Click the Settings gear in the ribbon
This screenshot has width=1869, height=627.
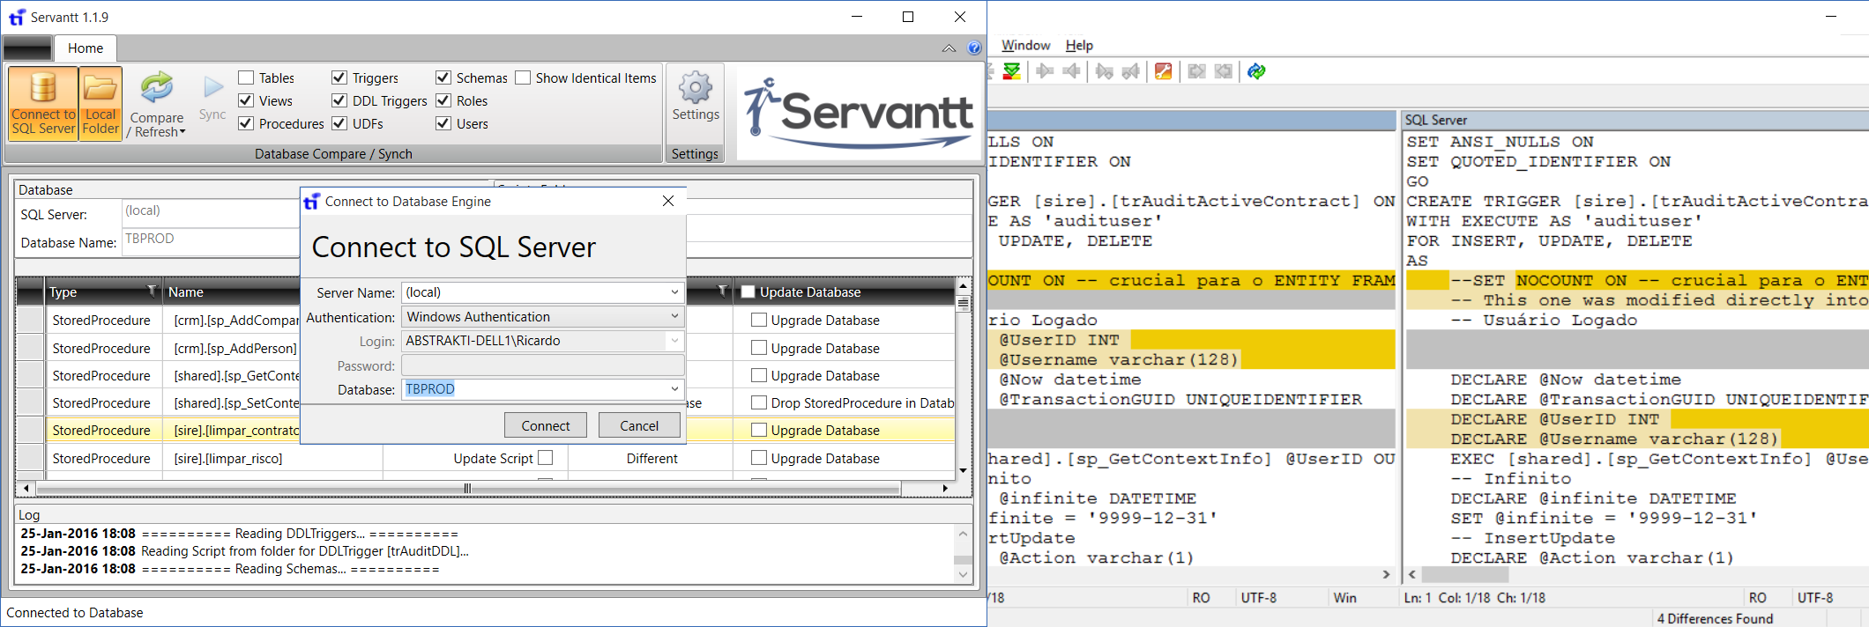tap(695, 97)
